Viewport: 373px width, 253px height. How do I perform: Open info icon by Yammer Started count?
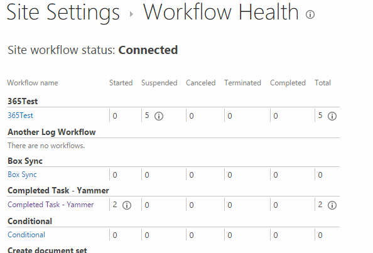(127, 205)
